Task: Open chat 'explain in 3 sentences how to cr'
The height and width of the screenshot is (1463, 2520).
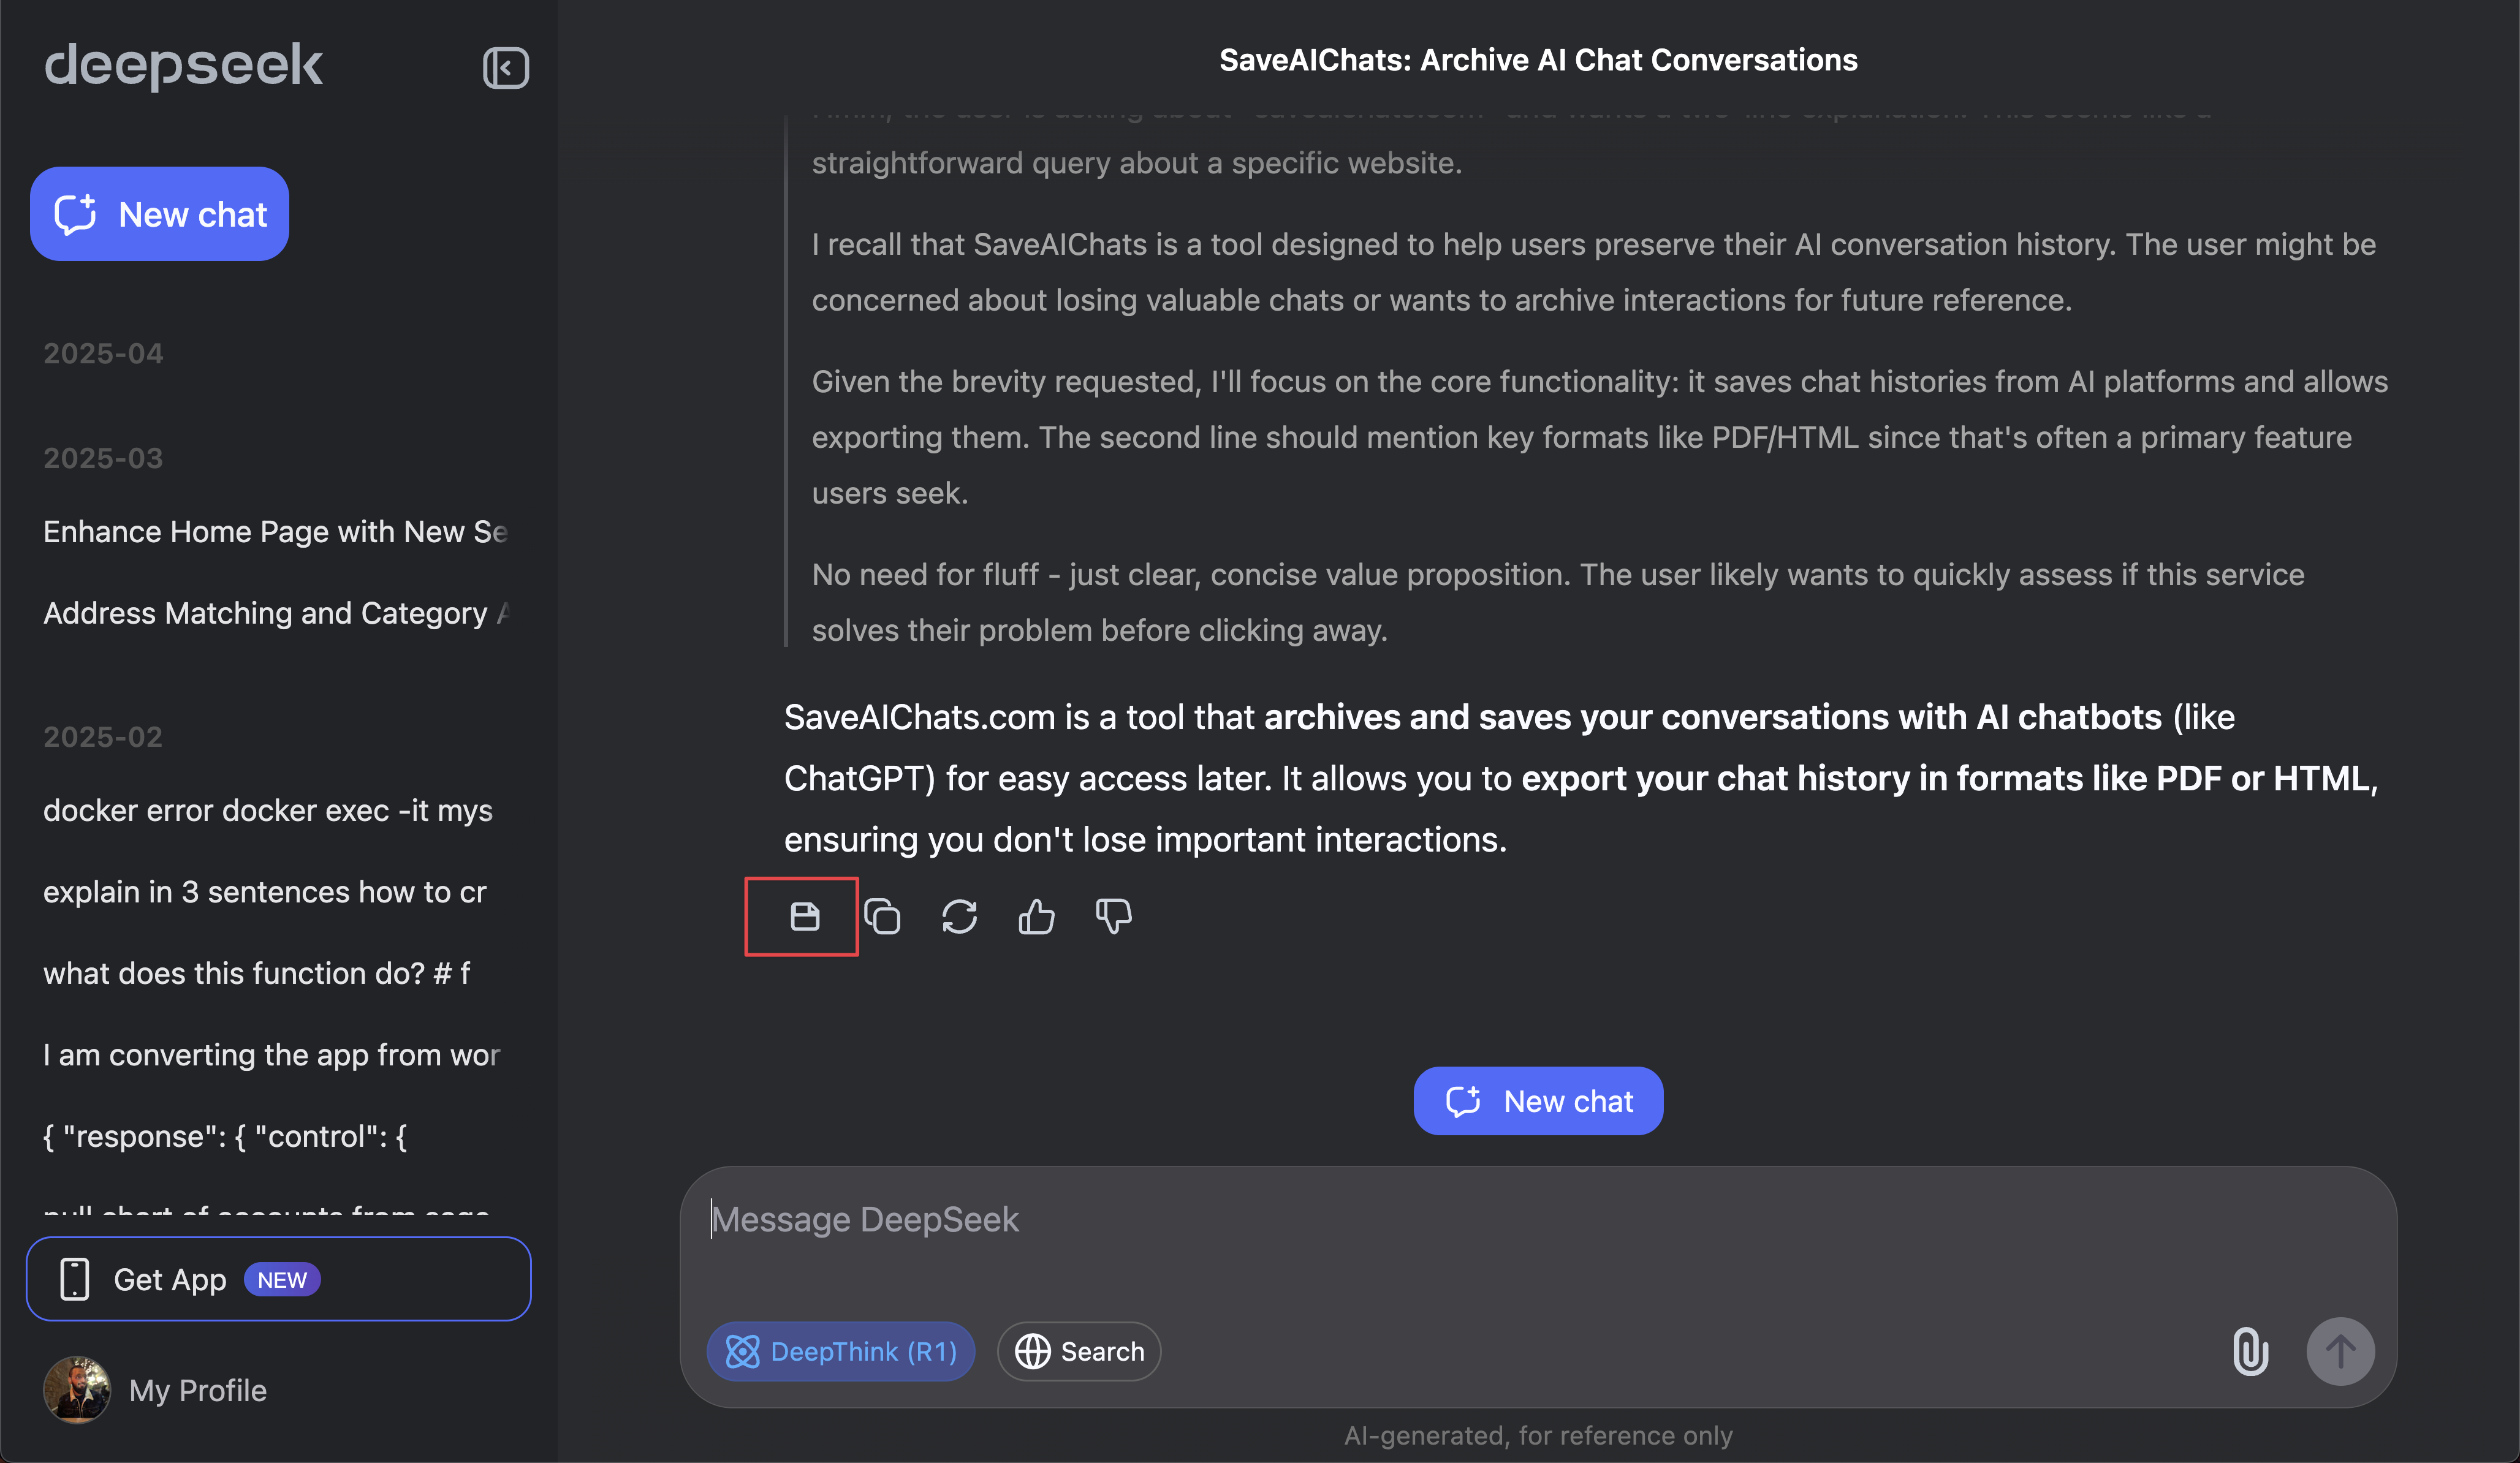Action: coord(265,892)
